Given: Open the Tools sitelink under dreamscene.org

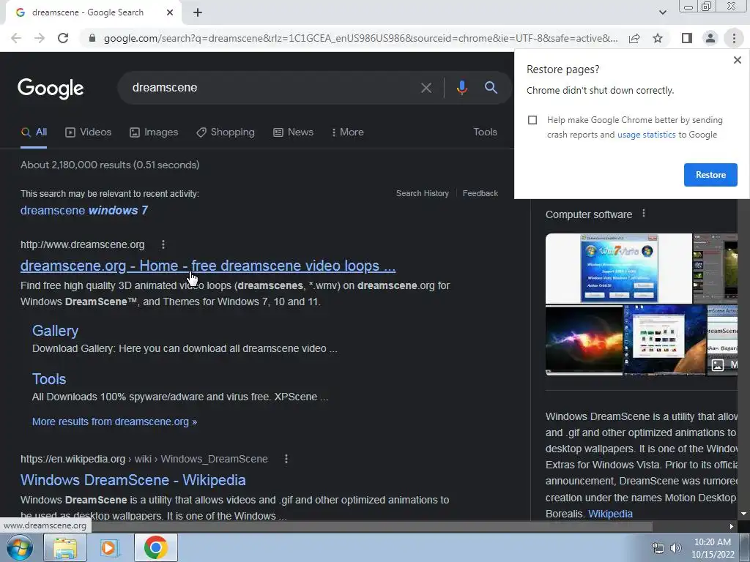Looking at the screenshot, I should [x=49, y=379].
